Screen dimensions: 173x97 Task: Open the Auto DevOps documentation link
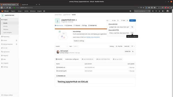coord(92,37)
